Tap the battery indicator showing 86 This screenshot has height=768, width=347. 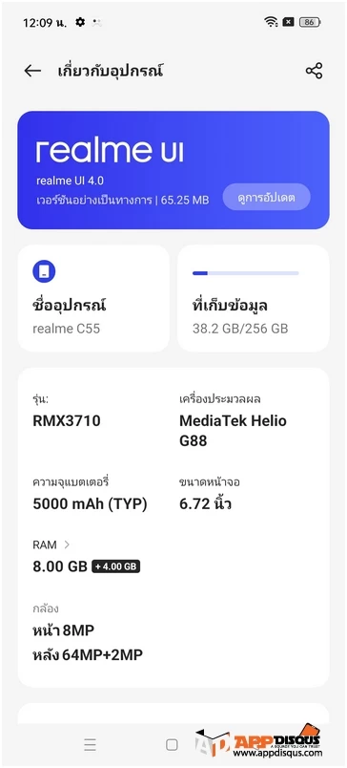pos(310,22)
